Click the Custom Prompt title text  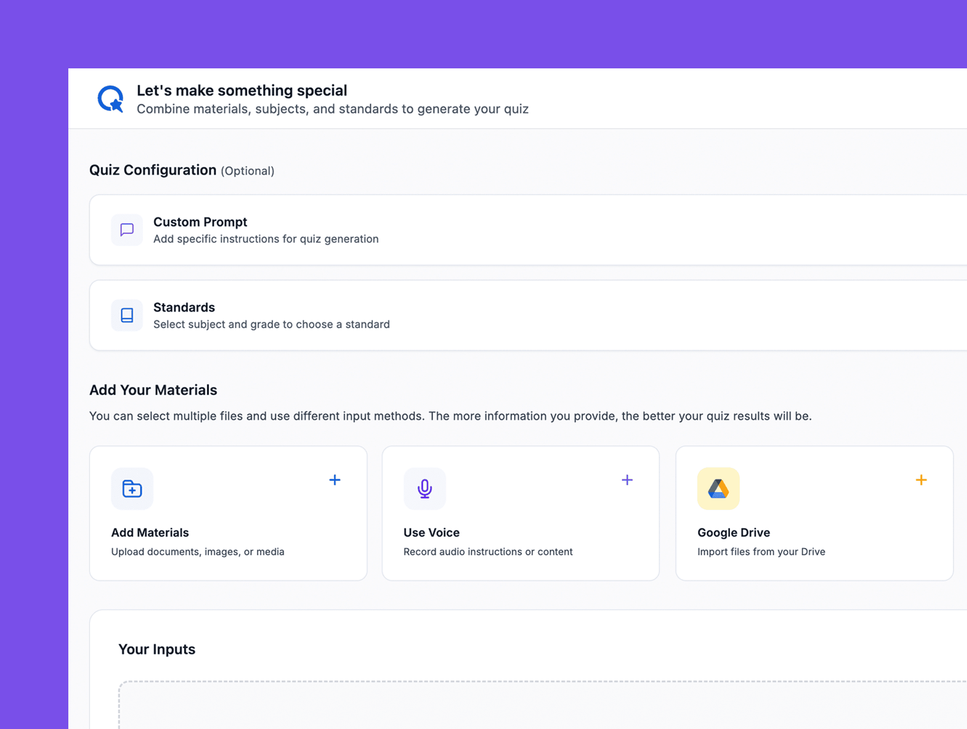pos(200,222)
